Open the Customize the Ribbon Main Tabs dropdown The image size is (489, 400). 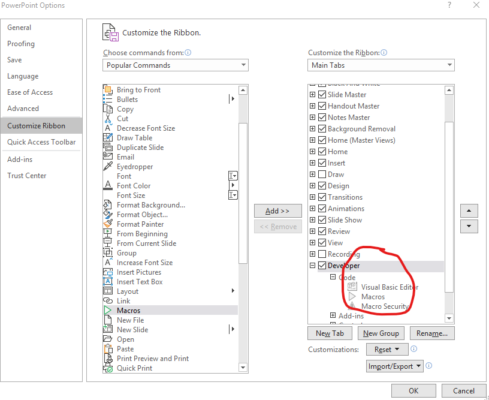click(381, 65)
